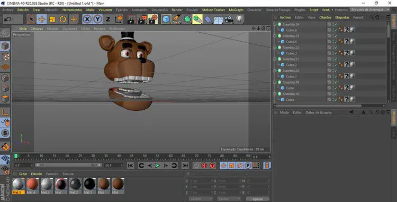
Task: Open the Subdivision Surface generator icon
Action: (187, 19)
